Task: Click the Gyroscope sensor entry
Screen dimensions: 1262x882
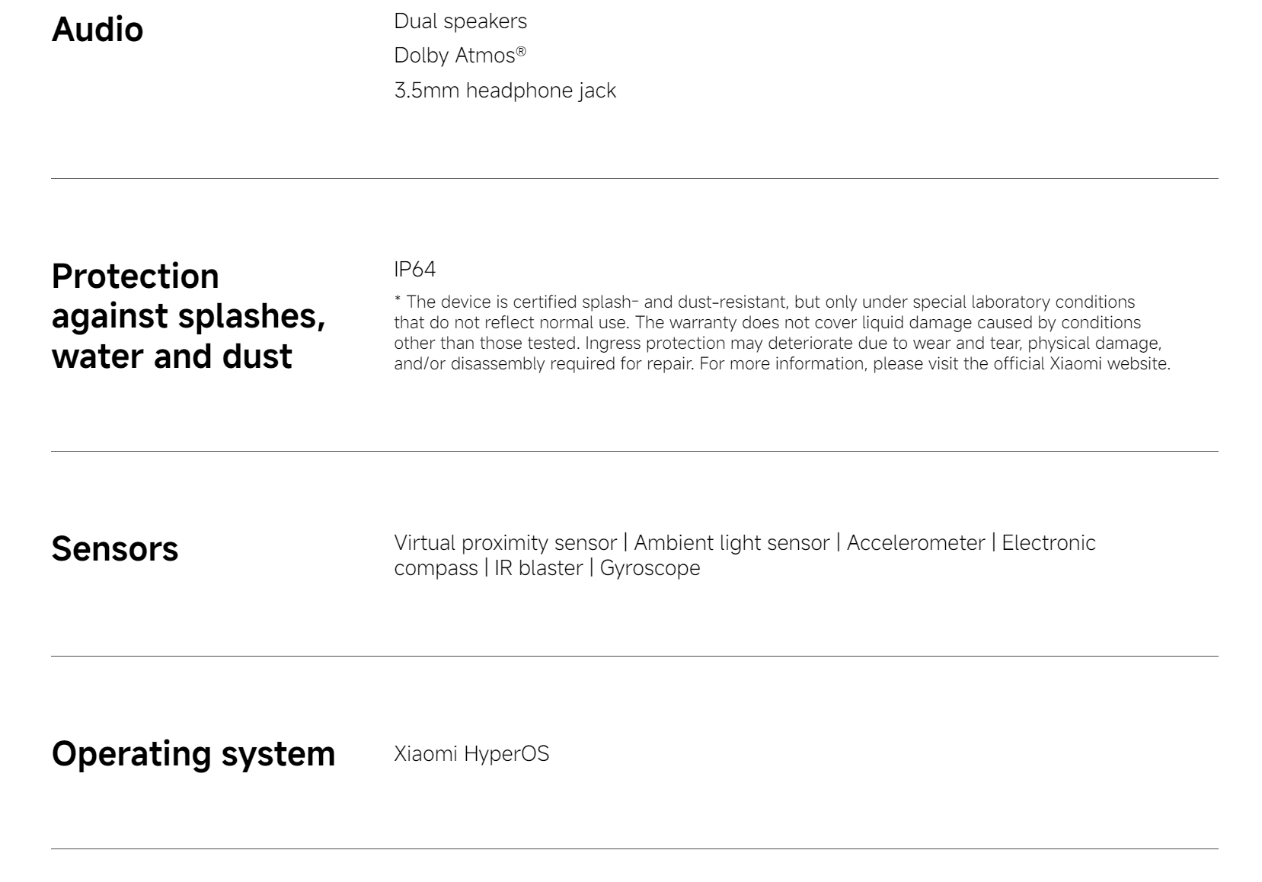Action: (x=650, y=568)
